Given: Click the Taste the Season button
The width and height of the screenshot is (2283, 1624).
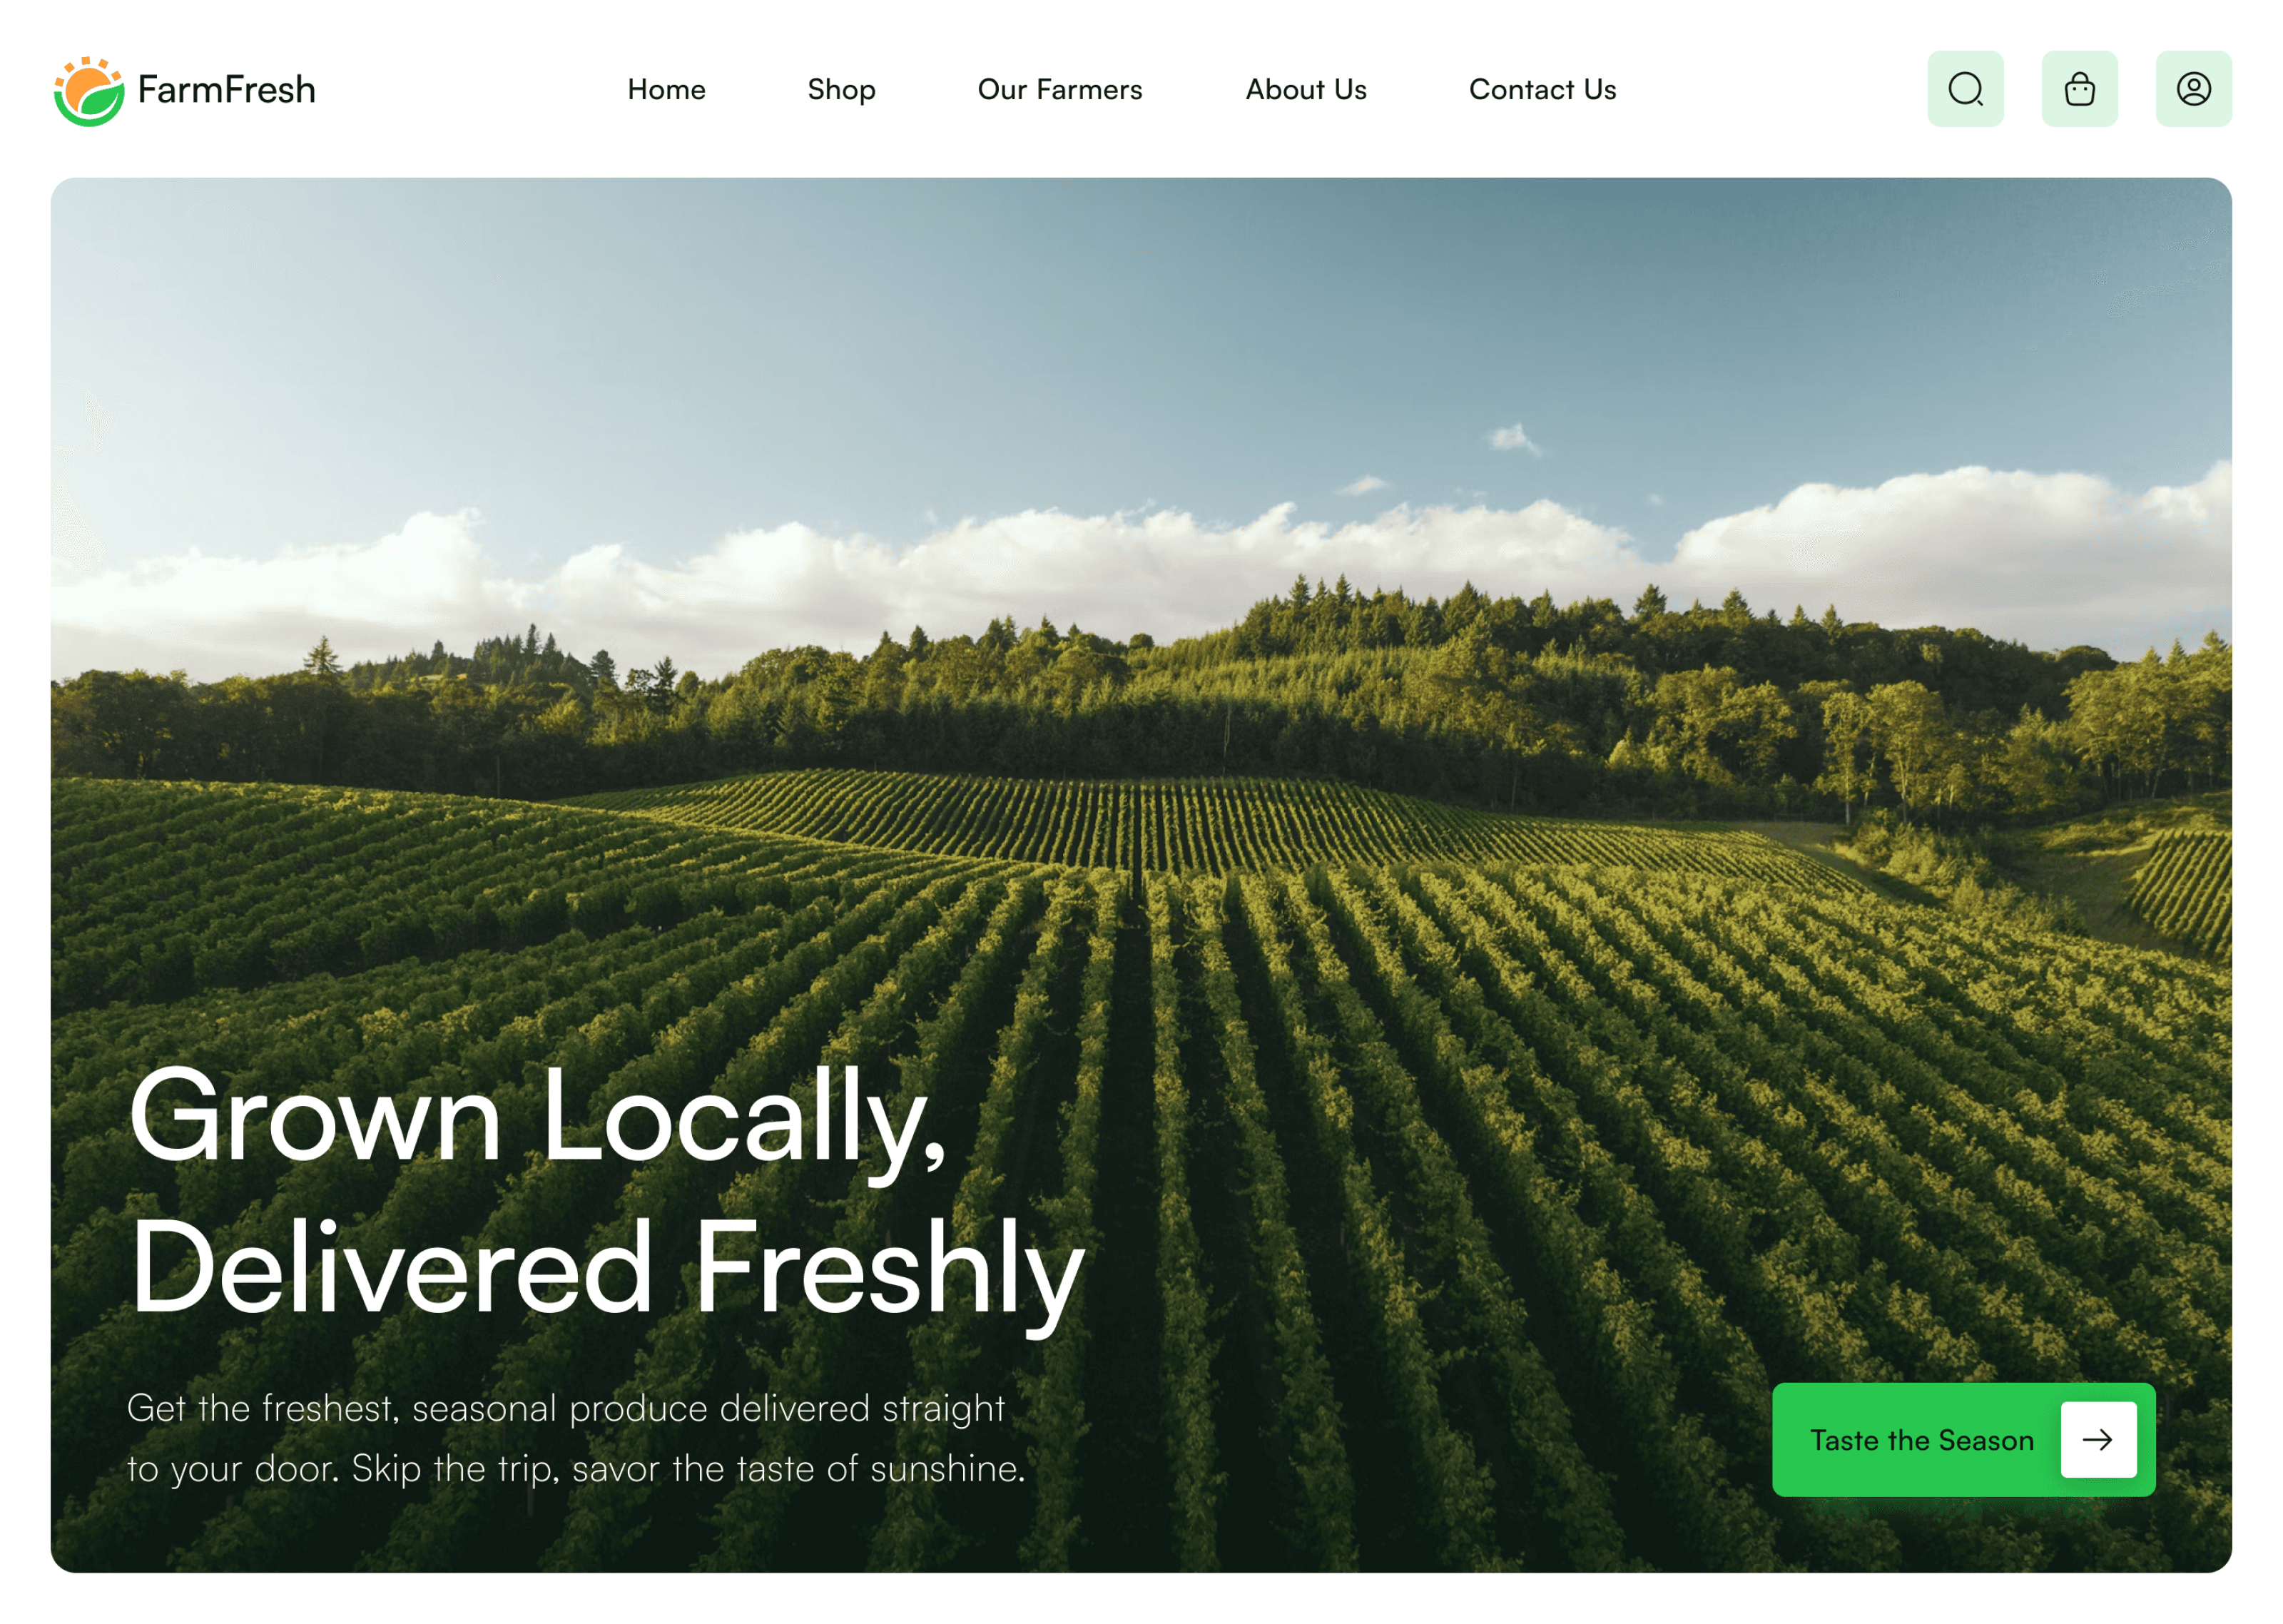Looking at the screenshot, I should tap(1963, 1439).
